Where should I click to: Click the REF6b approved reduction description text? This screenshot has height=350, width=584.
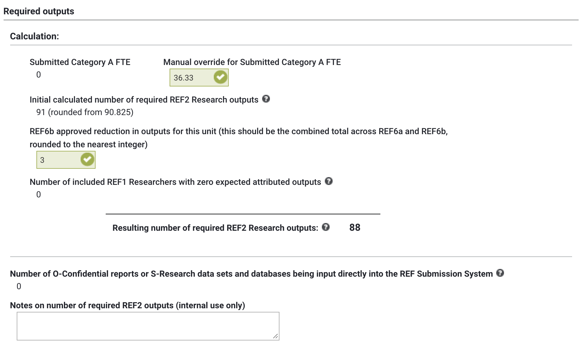[x=238, y=131]
